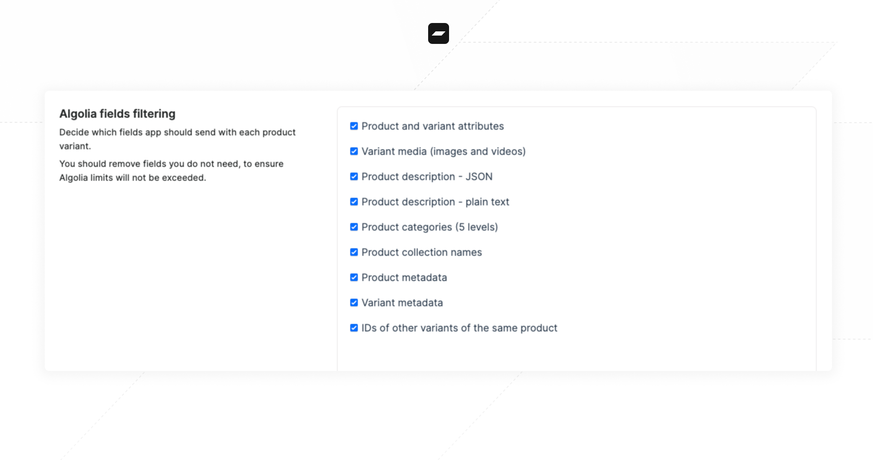Click 'IDs of other variants of the same product' text
The width and height of the screenshot is (873, 460).
[460, 328]
